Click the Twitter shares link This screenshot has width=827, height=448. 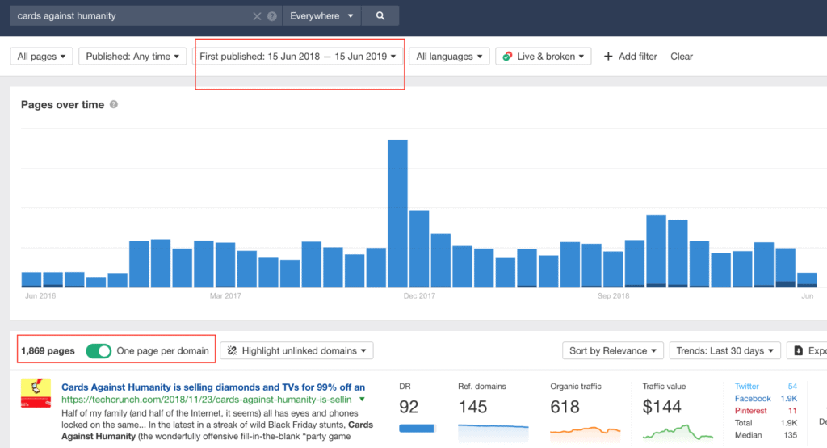coord(746,387)
